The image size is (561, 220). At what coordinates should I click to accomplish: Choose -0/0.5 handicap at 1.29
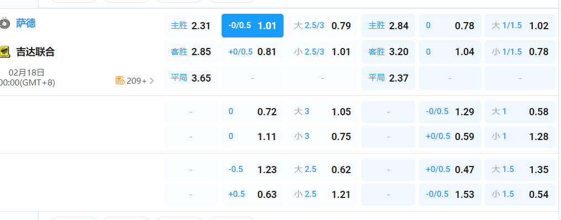(x=450, y=112)
